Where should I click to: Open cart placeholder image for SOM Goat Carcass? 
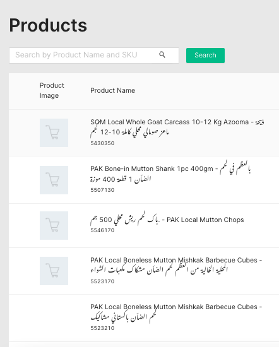click(x=54, y=132)
